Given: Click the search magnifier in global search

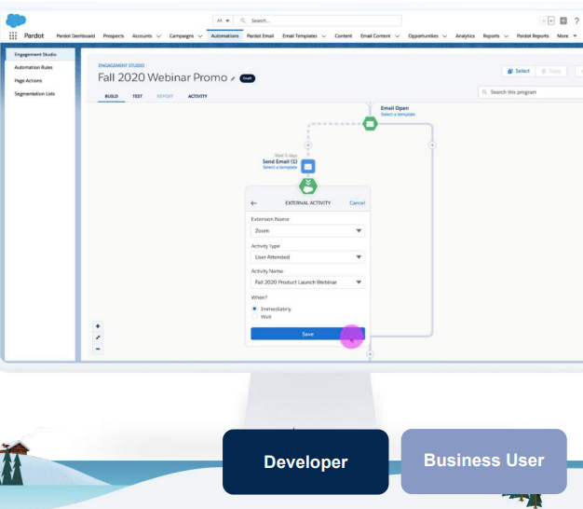Looking at the screenshot, I should point(243,21).
